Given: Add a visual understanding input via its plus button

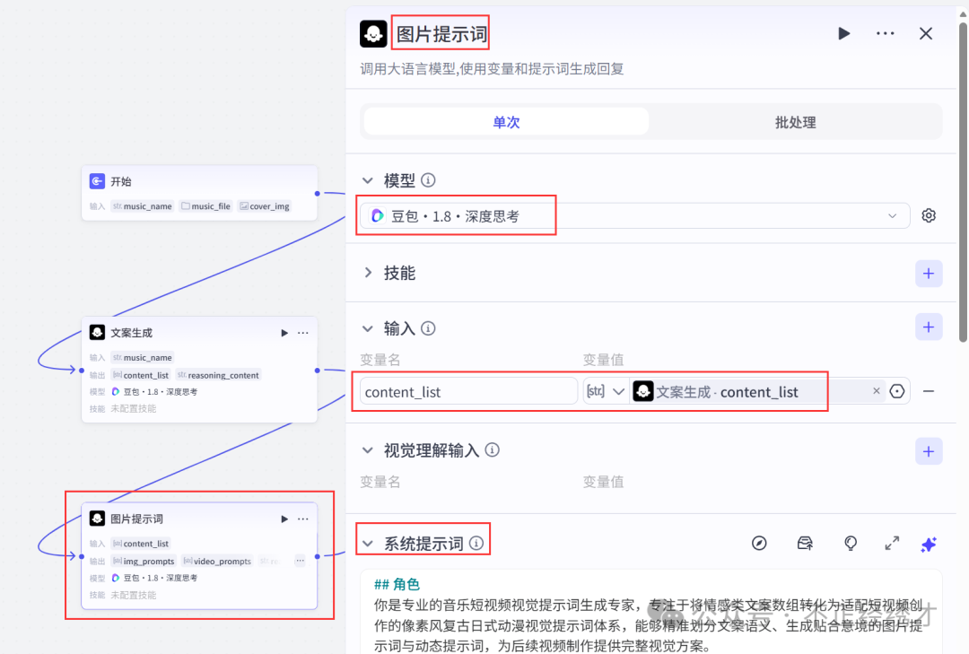Looking at the screenshot, I should 929,450.
